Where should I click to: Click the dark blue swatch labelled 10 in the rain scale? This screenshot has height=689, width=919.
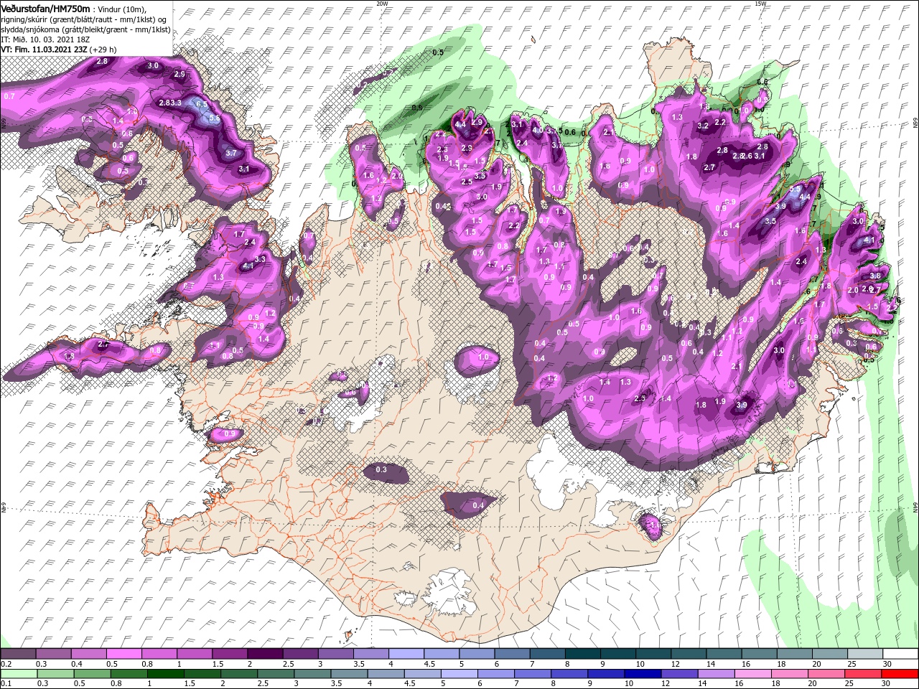[643, 674]
